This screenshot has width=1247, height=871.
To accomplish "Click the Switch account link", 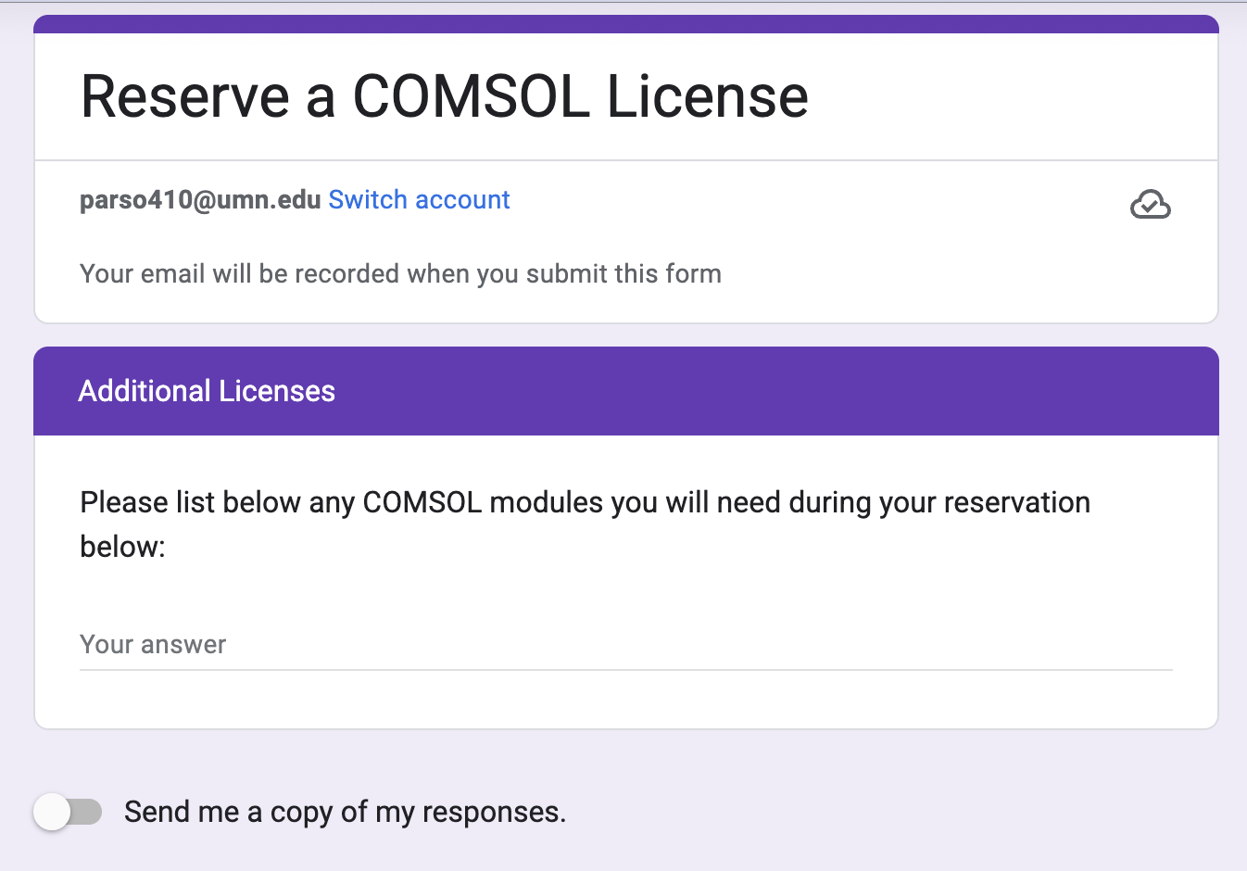I will pos(419,200).
